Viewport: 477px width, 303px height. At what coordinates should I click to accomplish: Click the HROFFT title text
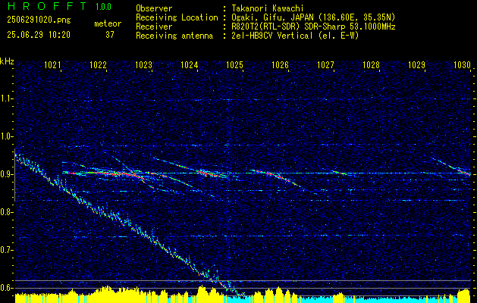pos(46,6)
